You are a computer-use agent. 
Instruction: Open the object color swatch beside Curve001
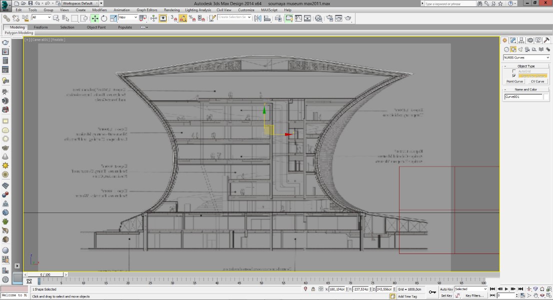tap(546, 96)
